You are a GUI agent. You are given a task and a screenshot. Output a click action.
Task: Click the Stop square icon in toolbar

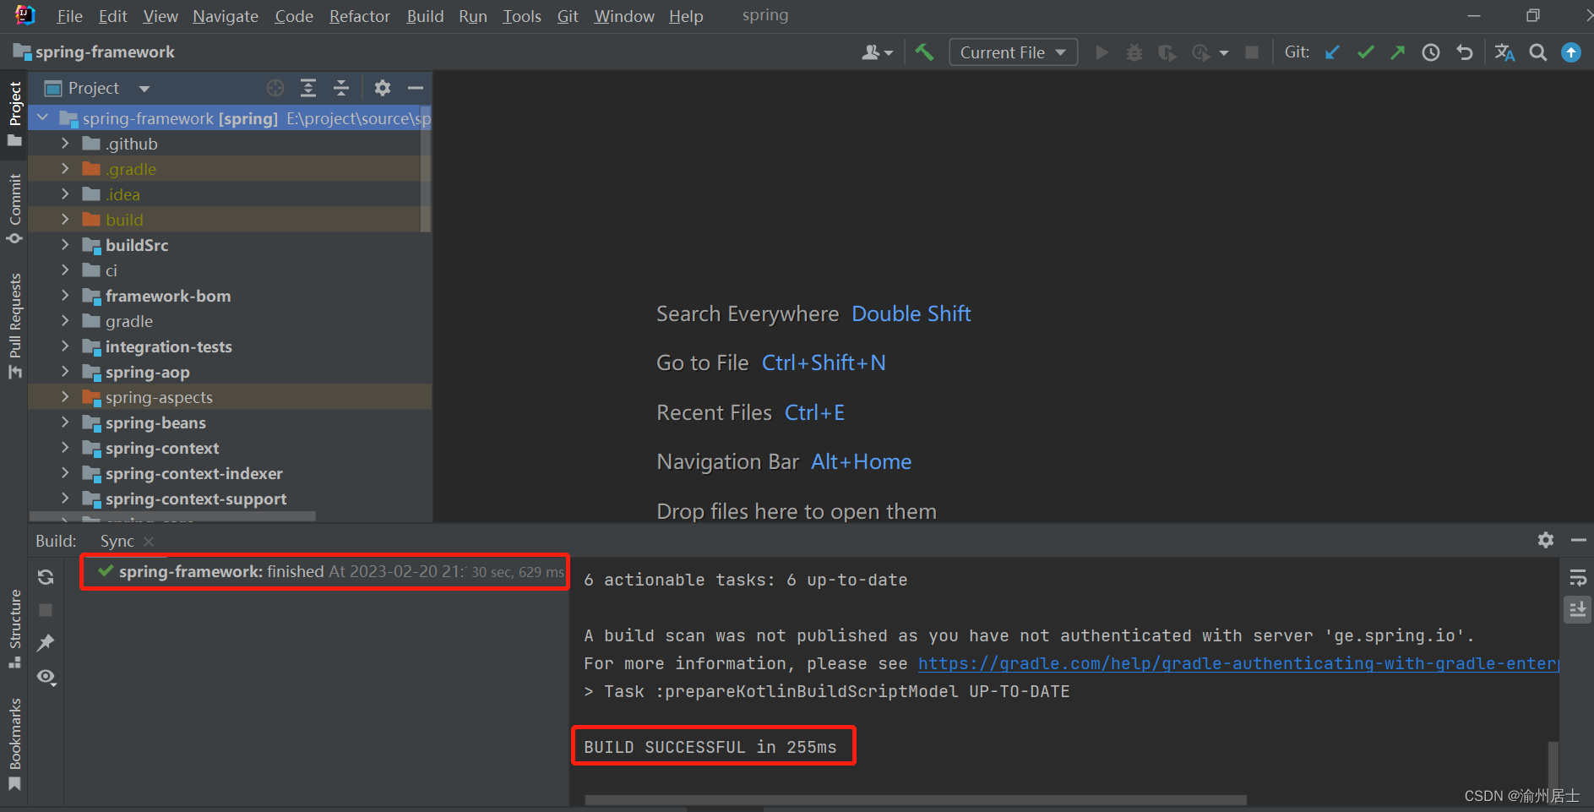coord(1252,52)
